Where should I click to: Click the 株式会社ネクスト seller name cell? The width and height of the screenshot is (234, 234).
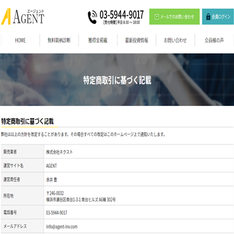click(139, 152)
